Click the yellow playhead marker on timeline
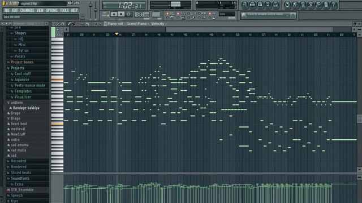This screenshot has width=362, height=203. [117, 34]
